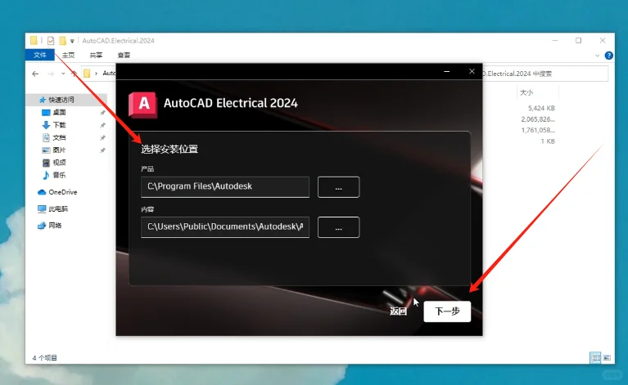This screenshot has height=385, width=628.
Task: Switch to details view icon in status bar
Action: point(595,357)
